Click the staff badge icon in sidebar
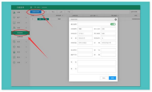152x92 pixels. click(x=14, y=57)
